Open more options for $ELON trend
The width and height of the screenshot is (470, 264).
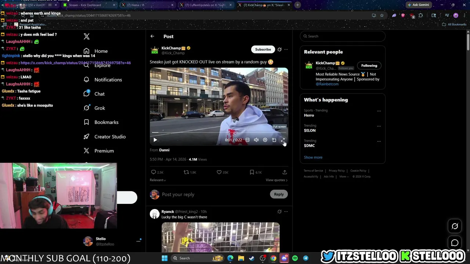[x=379, y=126]
